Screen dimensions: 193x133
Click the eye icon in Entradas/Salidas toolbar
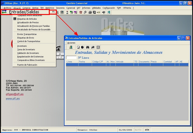pyautogui.click(x=82, y=47)
